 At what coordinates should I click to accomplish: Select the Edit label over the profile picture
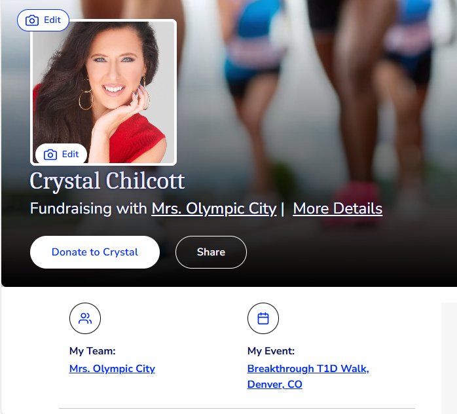click(x=70, y=154)
